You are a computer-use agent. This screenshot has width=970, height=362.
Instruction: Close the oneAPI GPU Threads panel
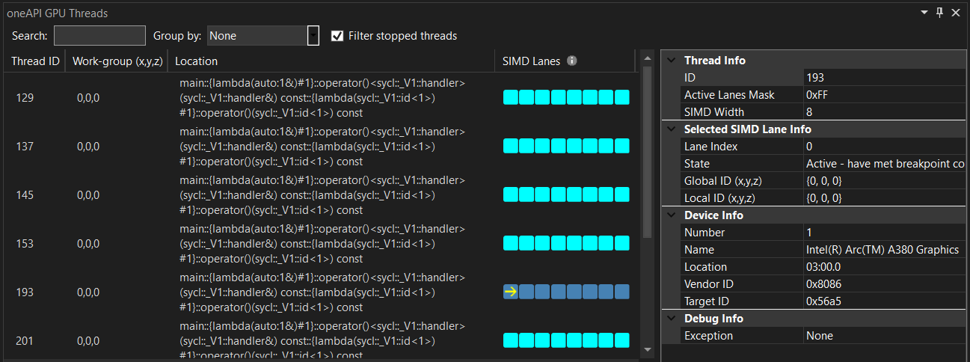[956, 13]
